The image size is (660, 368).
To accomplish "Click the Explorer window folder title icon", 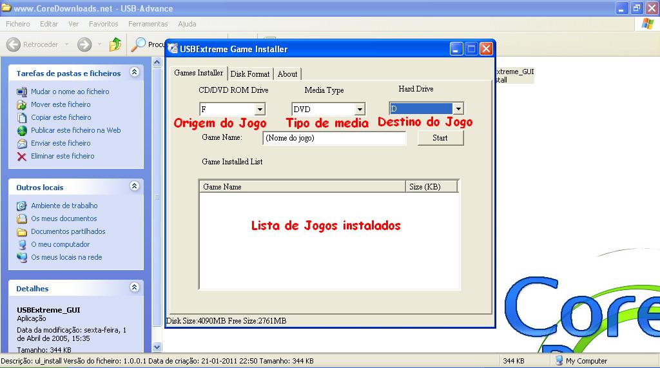I will point(6,8).
